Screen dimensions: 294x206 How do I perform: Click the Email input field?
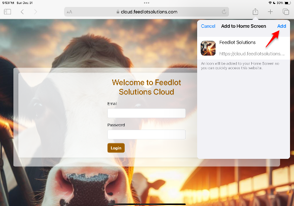click(147, 113)
